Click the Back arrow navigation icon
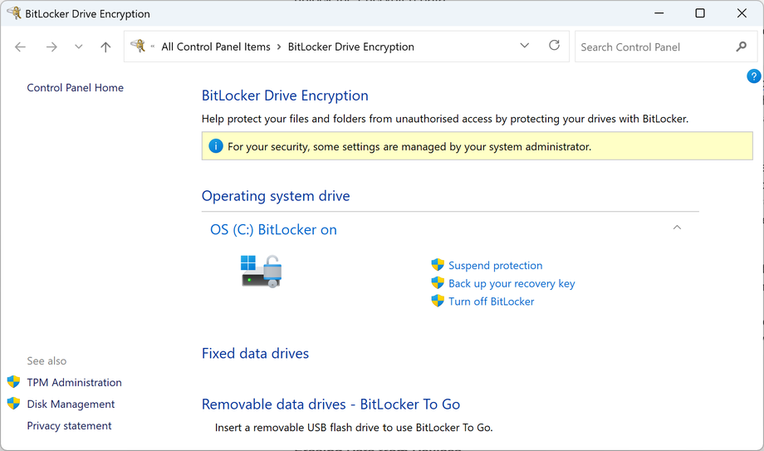The width and height of the screenshot is (764, 451). tap(21, 47)
